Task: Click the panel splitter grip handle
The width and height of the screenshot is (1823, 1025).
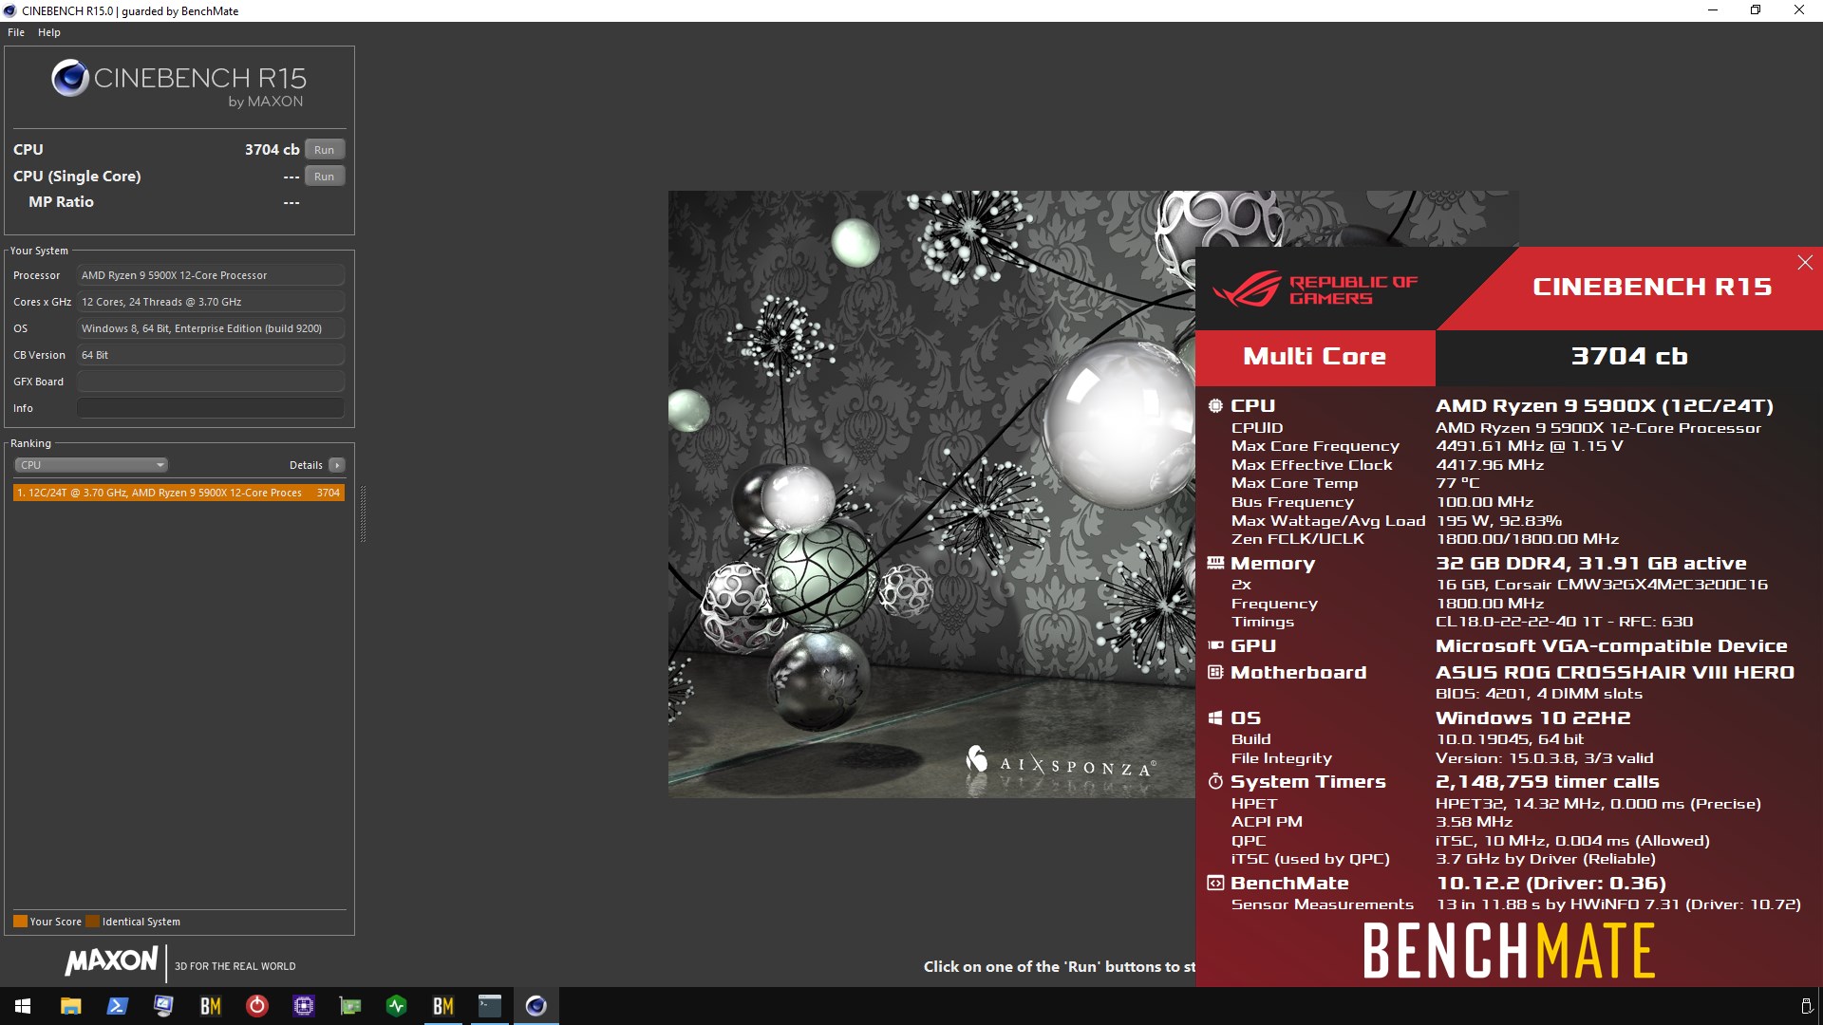Action: (x=362, y=513)
